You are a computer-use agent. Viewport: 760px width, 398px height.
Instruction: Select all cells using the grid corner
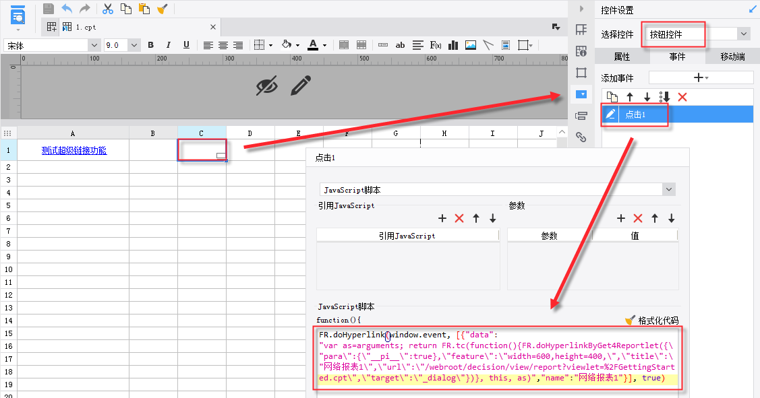[8, 133]
